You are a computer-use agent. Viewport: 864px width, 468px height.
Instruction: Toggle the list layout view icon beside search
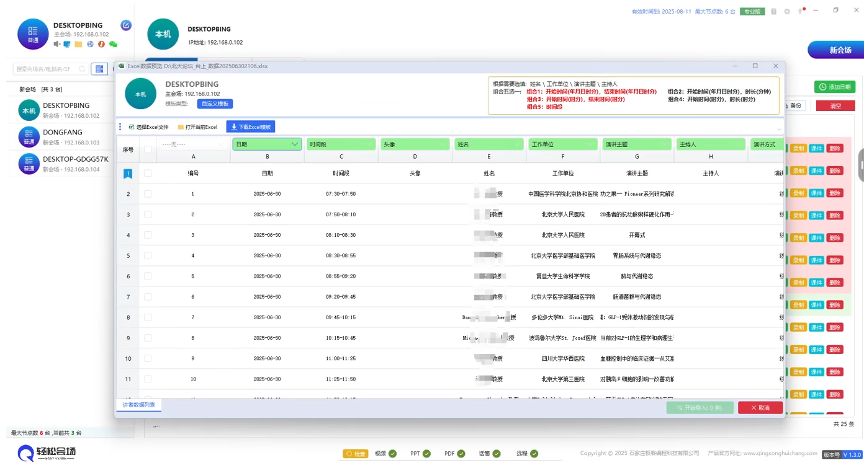99,69
